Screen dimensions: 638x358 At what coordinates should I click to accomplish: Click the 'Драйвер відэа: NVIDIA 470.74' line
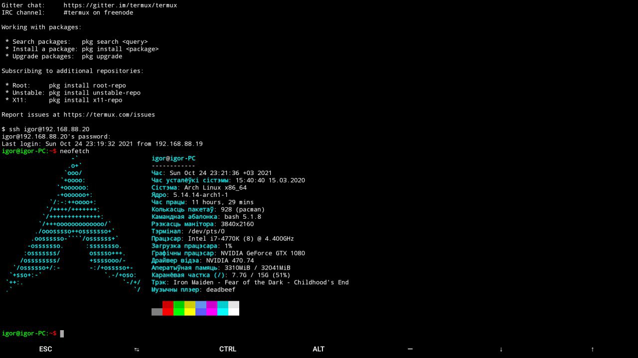pyautogui.click(x=202, y=261)
